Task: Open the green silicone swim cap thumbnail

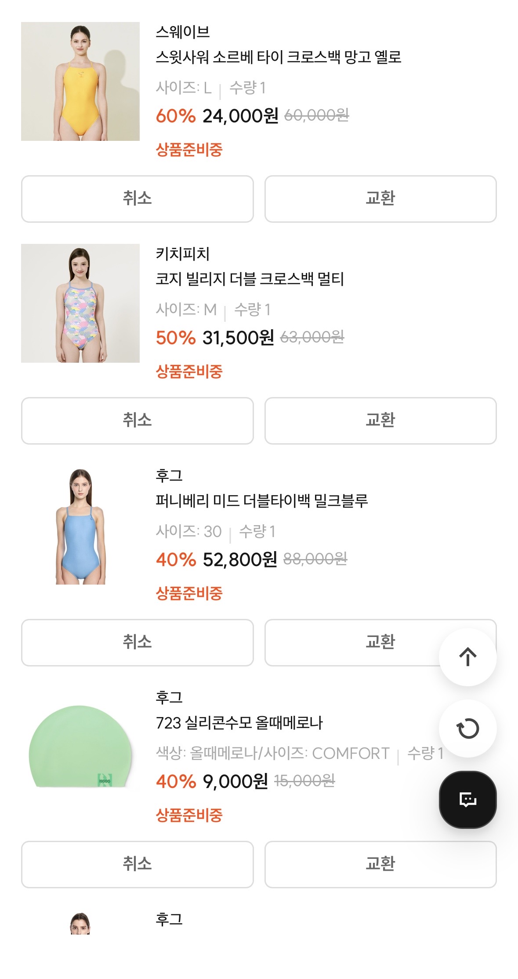Action: (80, 747)
